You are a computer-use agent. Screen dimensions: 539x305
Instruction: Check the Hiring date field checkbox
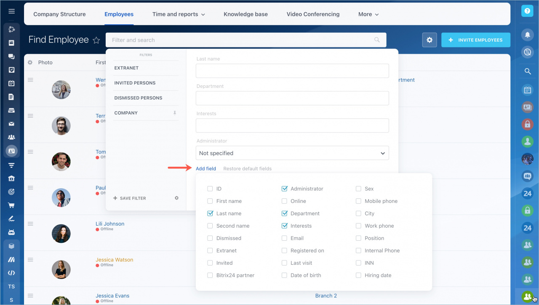[x=358, y=276]
